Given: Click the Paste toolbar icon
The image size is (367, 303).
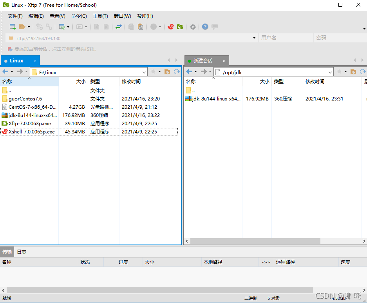Looking at the screenshot, I should click(141, 27).
